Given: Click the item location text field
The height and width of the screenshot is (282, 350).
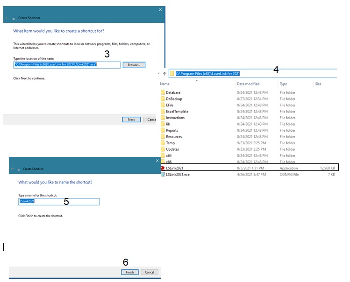Looking at the screenshot, I should pyautogui.click(x=67, y=65).
